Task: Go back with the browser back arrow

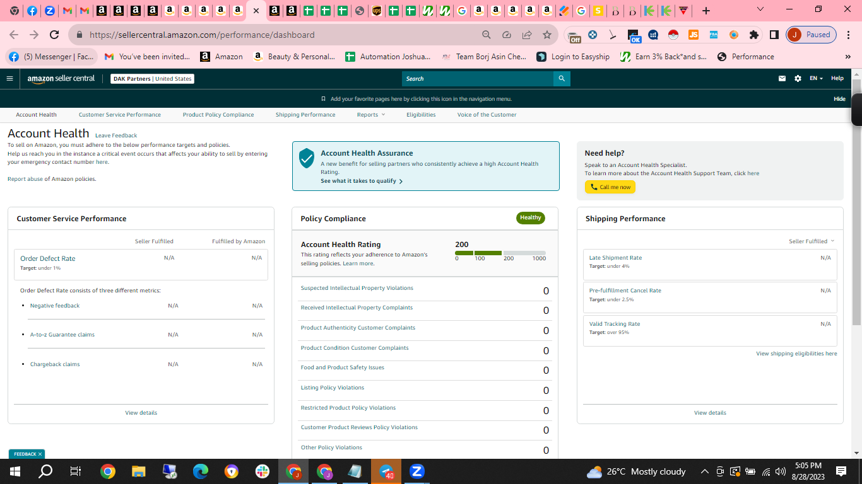Action: 14,35
